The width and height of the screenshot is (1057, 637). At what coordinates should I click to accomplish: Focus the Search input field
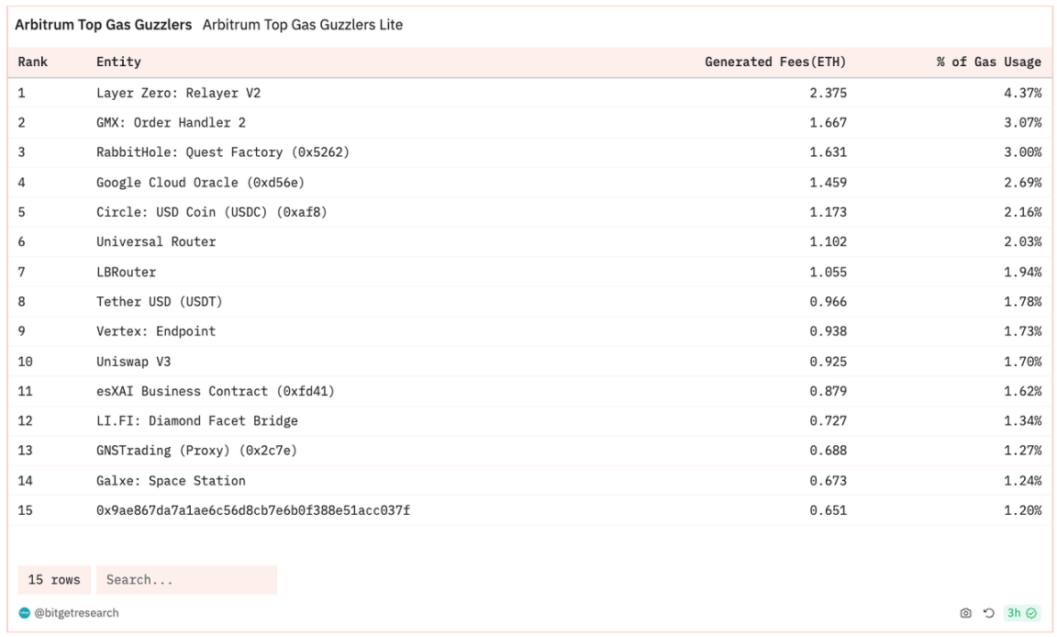click(x=187, y=580)
